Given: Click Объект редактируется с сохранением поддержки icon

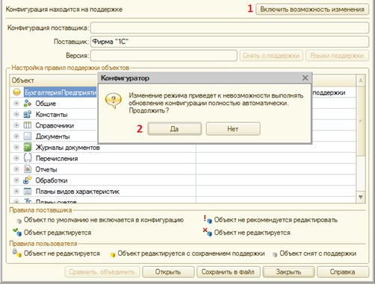Looking at the screenshot, I should [x=113, y=254].
